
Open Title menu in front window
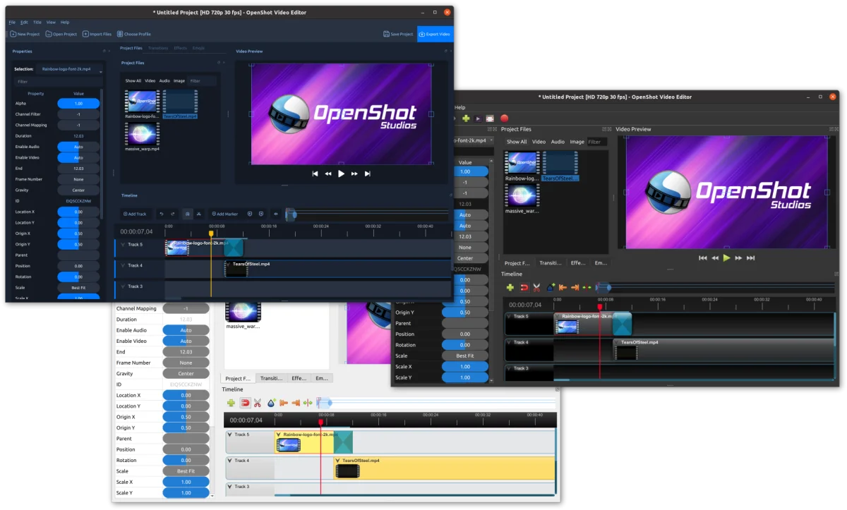pyautogui.click(x=37, y=22)
